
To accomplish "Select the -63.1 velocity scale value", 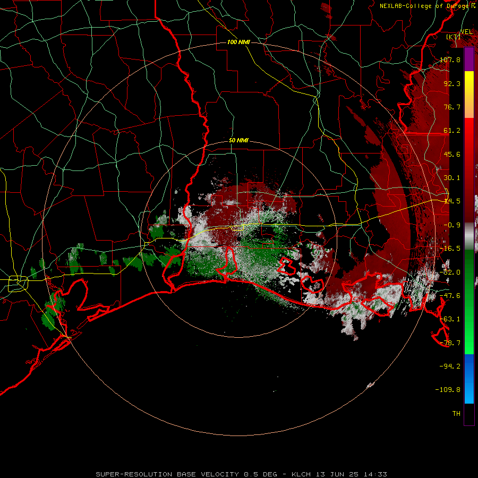I will point(450,319).
